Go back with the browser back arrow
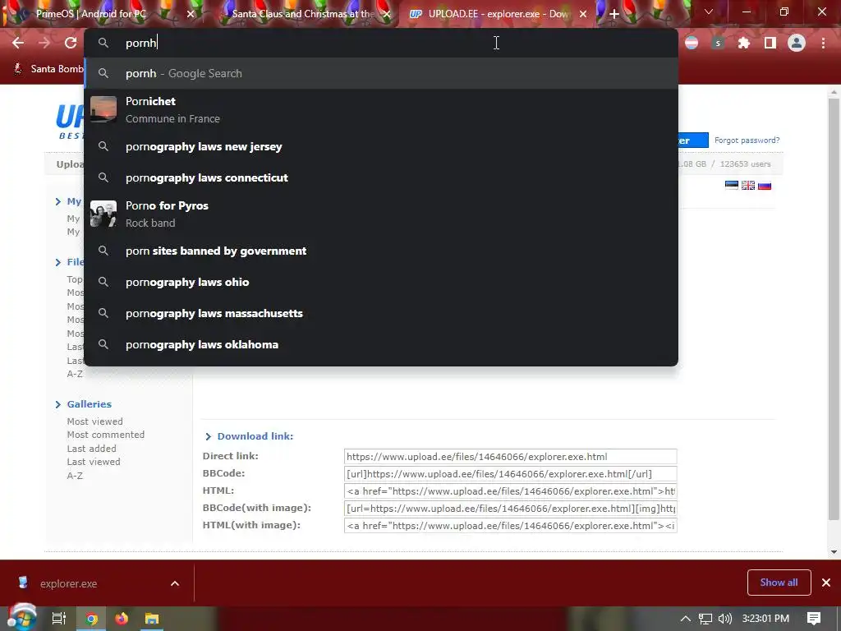This screenshot has width=841, height=631. (x=18, y=43)
